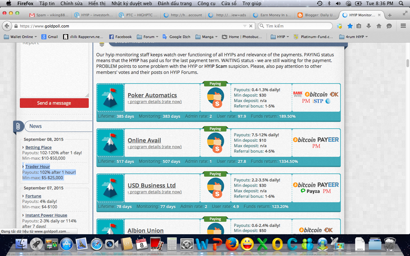Click the mountain flag icon for USD Business Ltd

coord(111,188)
